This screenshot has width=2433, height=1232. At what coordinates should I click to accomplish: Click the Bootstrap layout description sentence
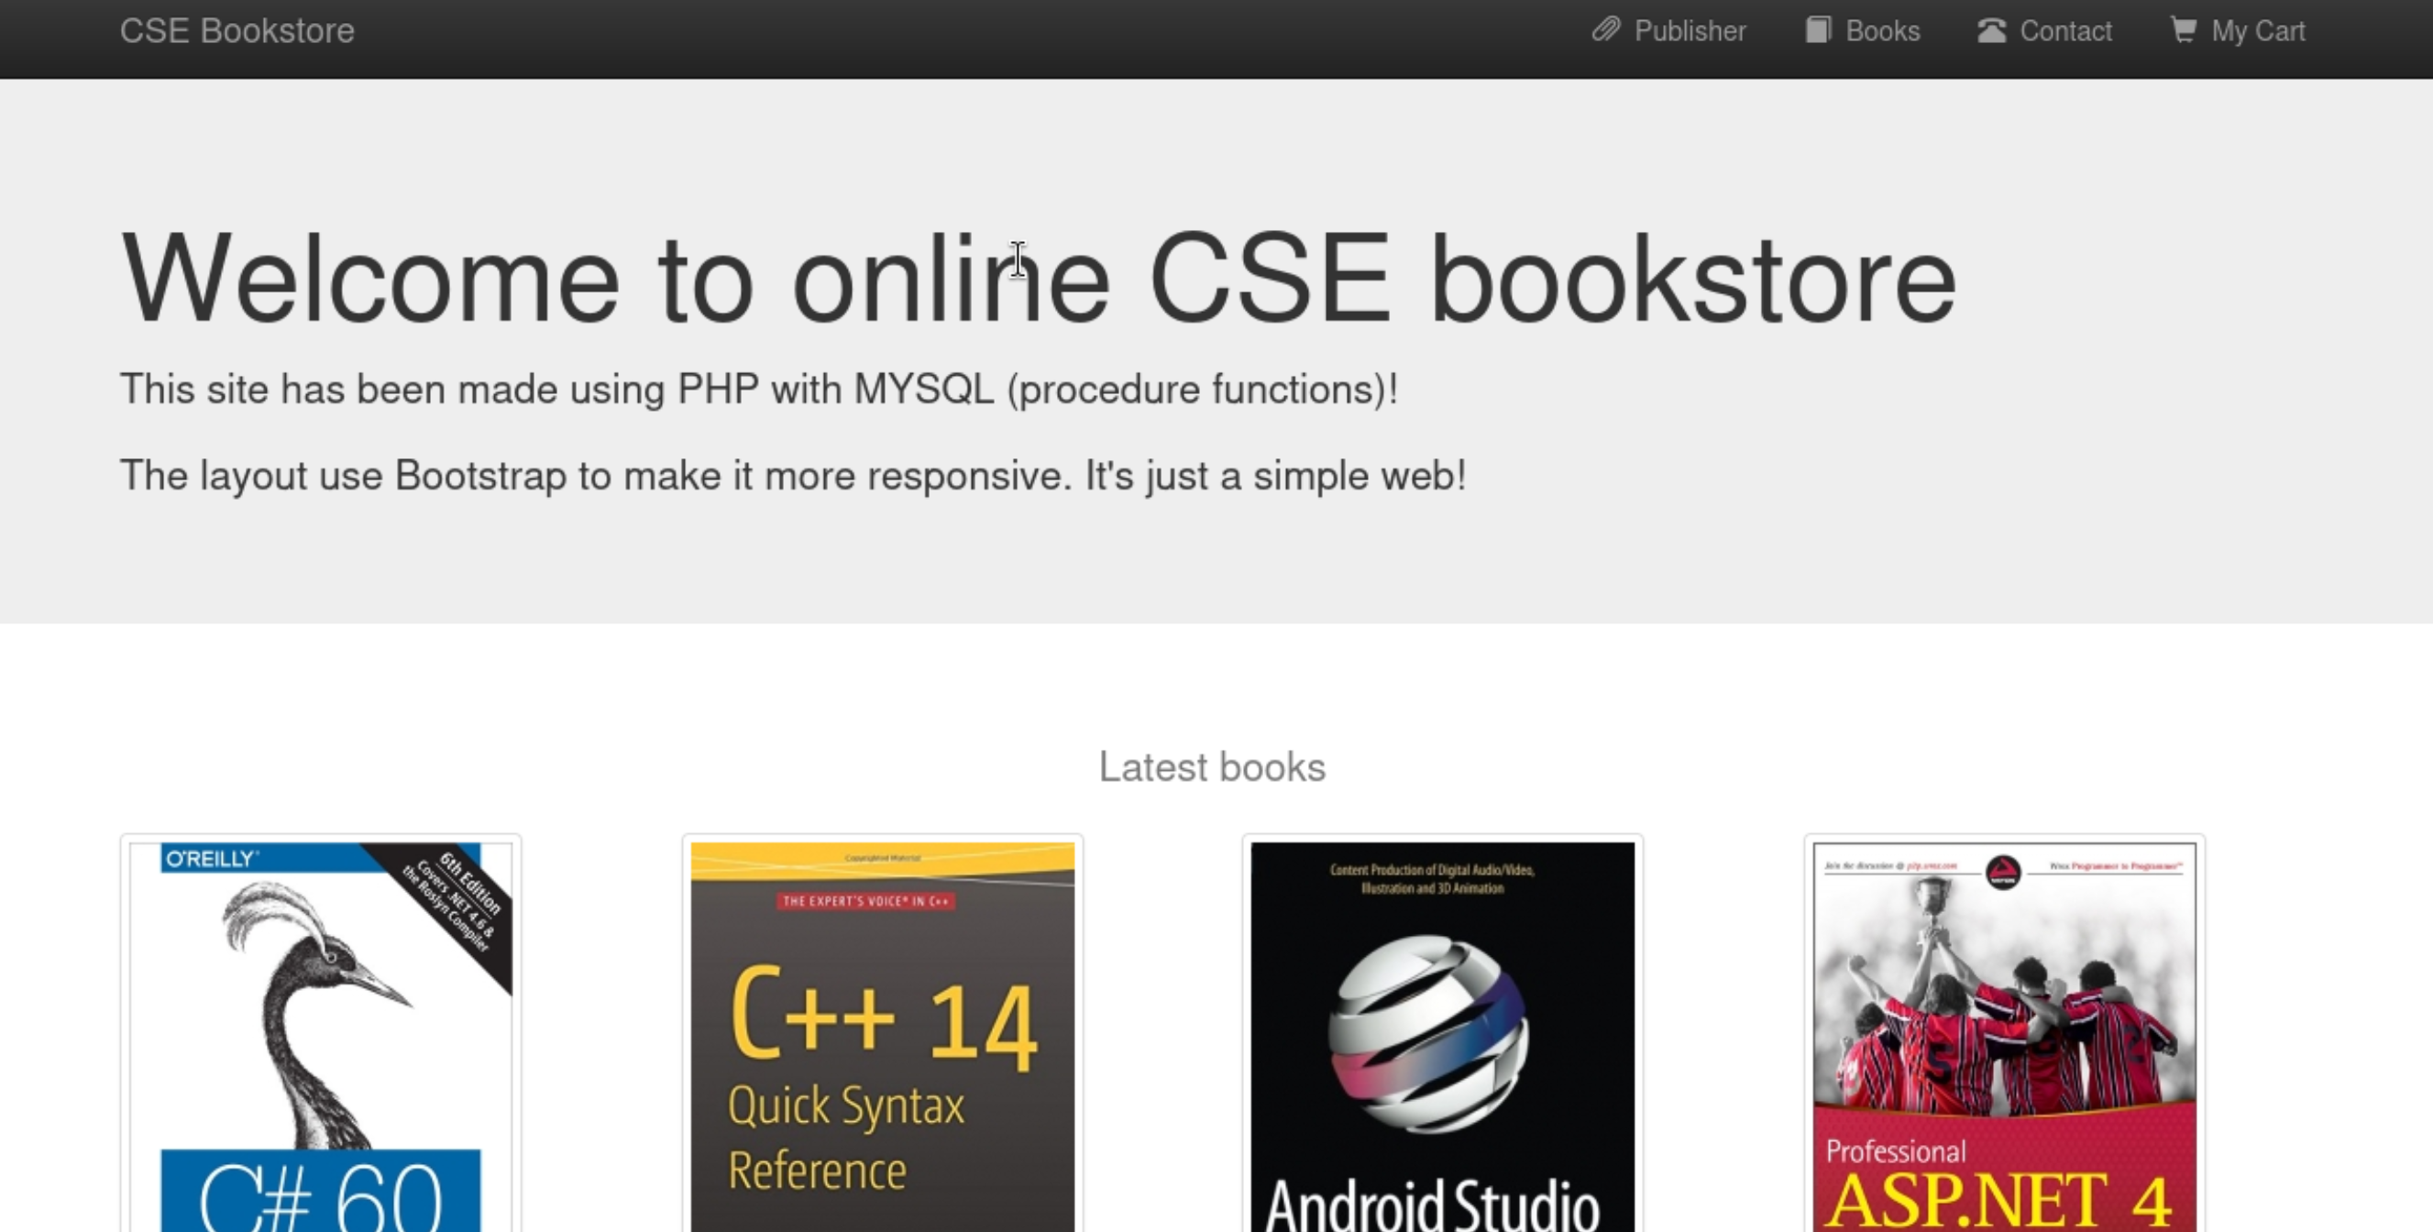tap(792, 475)
